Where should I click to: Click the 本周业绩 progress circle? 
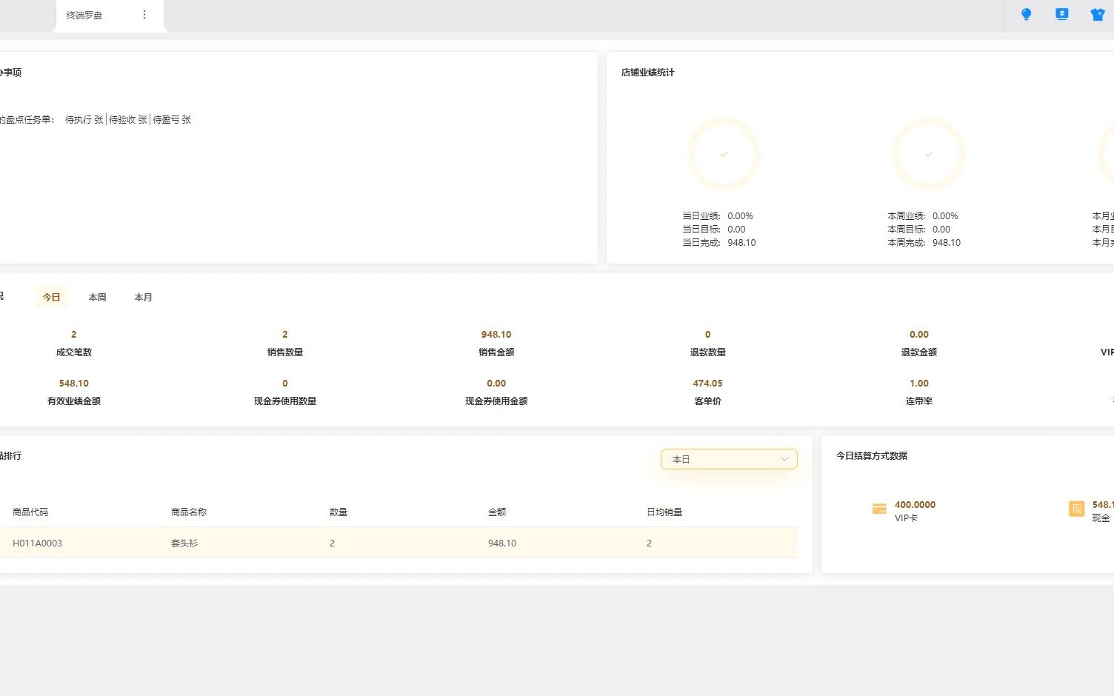coord(928,154)
